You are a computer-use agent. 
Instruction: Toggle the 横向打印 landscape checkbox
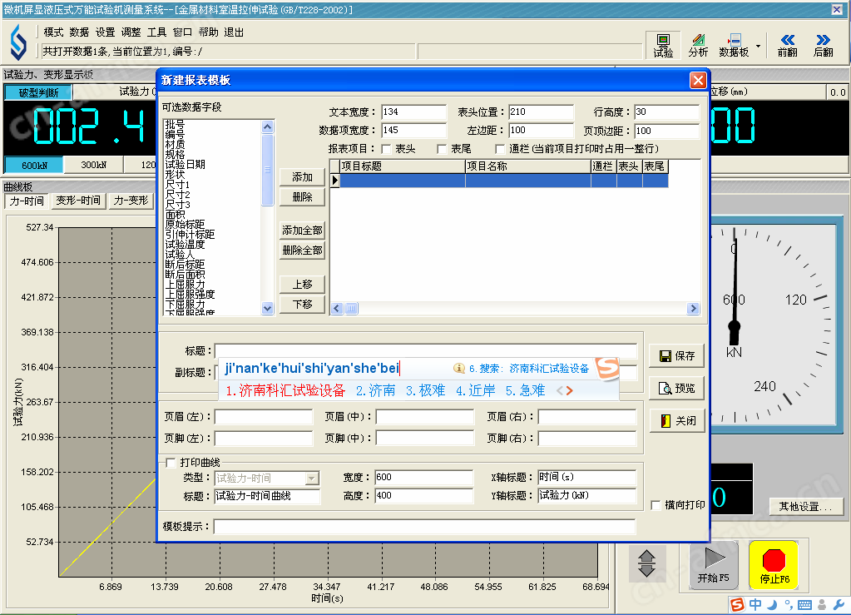656,505
